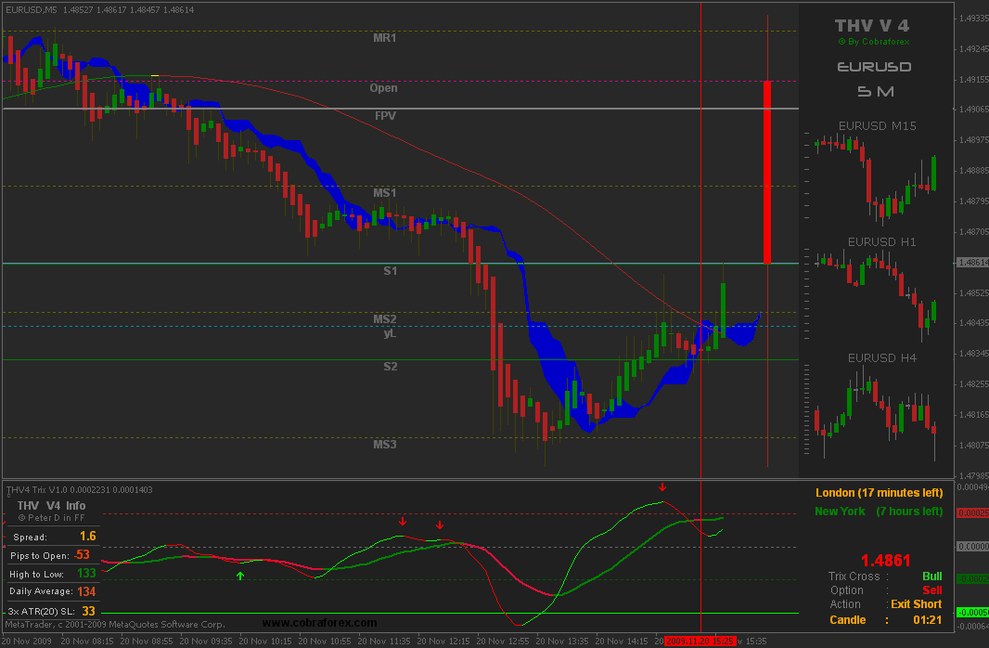Open the www.cobraforex.com link
The width and height of the screenshot is (989, 648).
click(320, 623)
